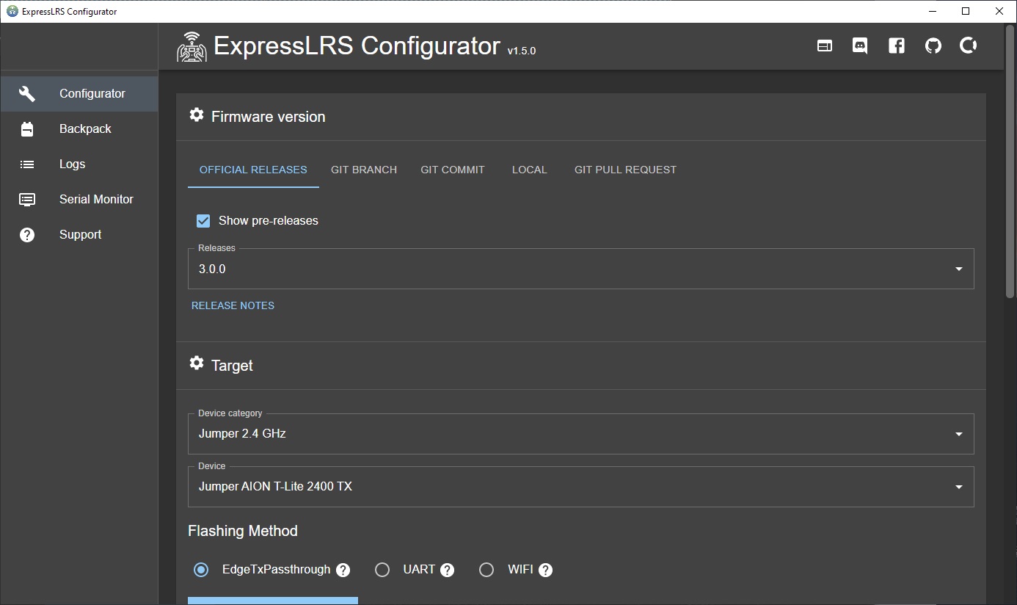Switch to the Official Releases tab
The image size is (1017, 605).
point(253,170)
